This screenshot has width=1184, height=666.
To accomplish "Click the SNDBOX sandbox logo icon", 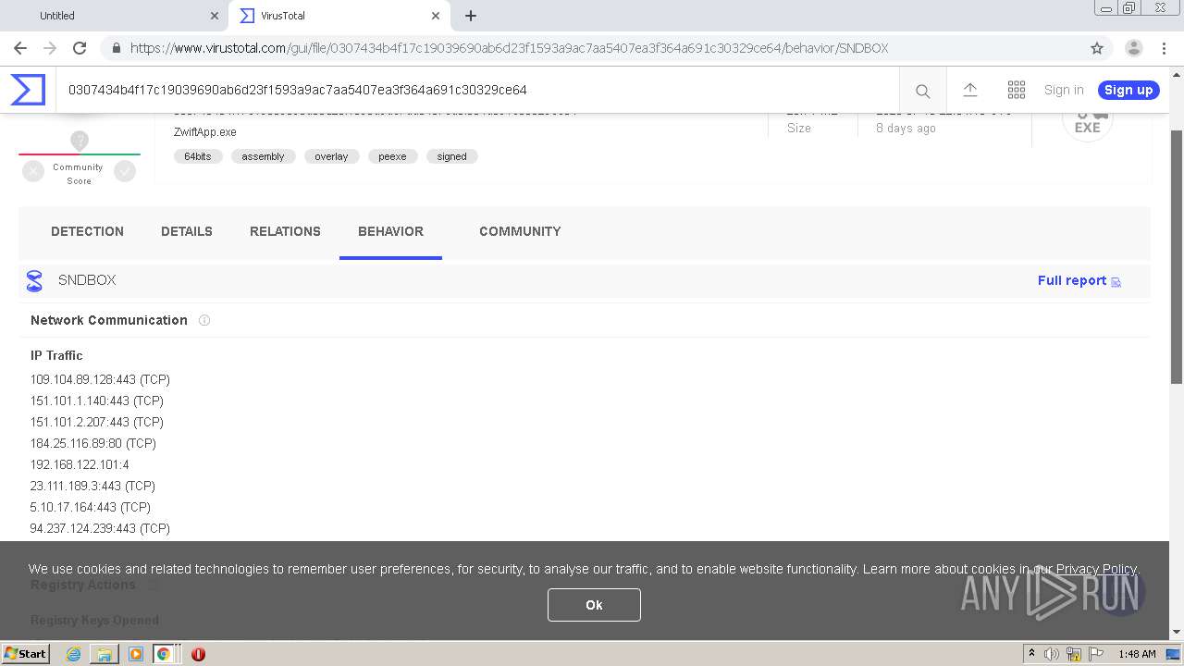I will [34, 280].
